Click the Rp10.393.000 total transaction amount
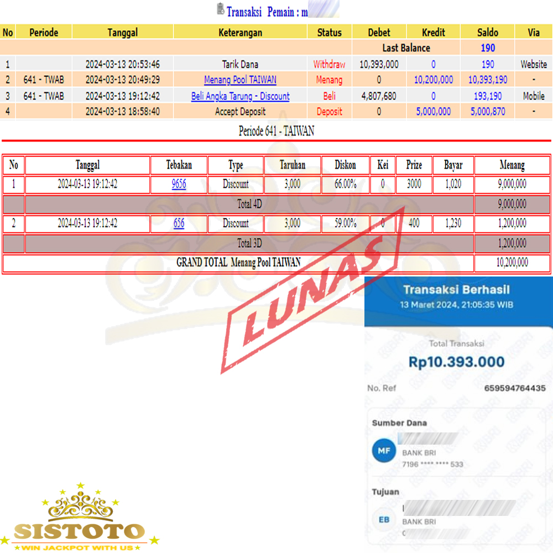Viewport: 553px width, 553px height. 456,362
